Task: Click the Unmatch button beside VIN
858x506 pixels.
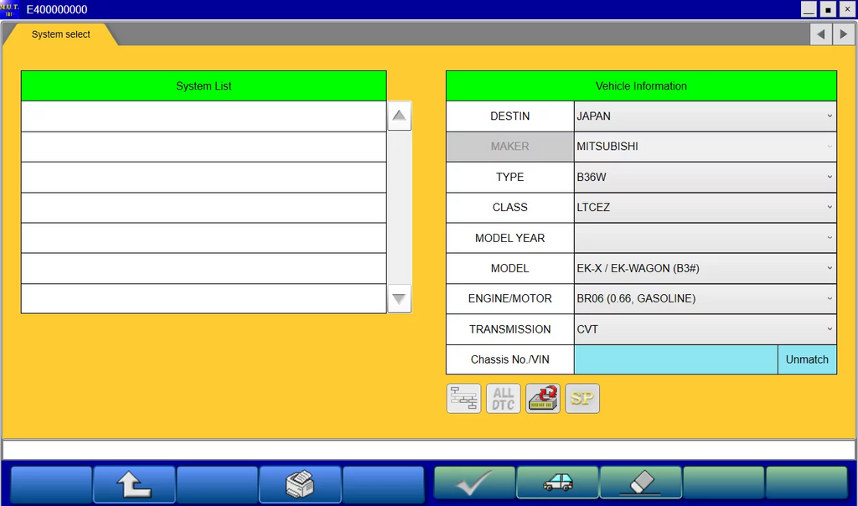Action: pyautogui.click(x=807, y=359)
